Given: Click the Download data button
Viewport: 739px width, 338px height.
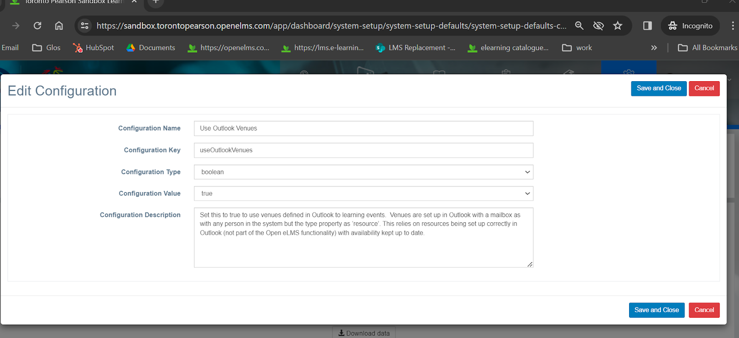Looking at the screenshot, I should coord(364,333).
